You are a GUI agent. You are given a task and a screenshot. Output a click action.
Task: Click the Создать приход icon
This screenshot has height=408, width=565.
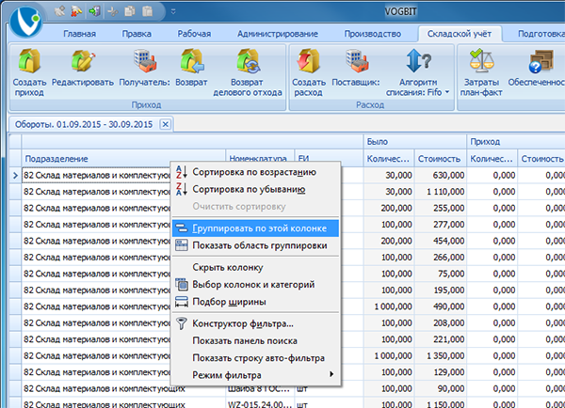coord(29,65)
